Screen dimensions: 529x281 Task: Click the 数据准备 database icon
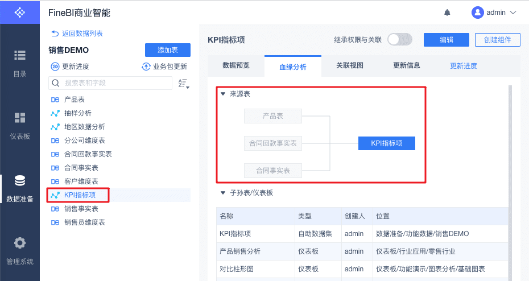(x=20, y=181)
